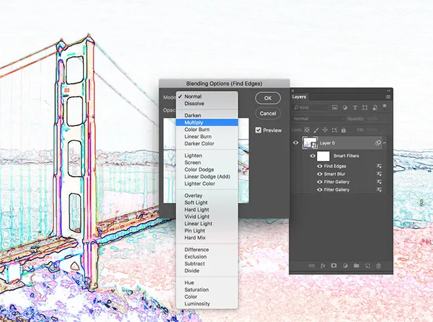Collapse the Layer 0 smart filters list
The width and height of the screenshot is (433, 322).
coord(384,143)
